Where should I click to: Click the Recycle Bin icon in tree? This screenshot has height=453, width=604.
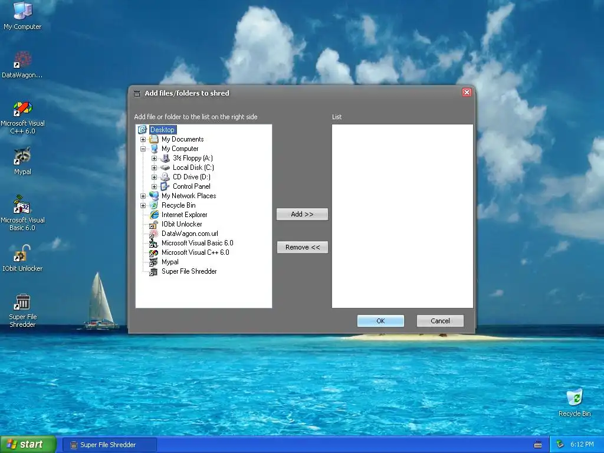tap(154, 205)
